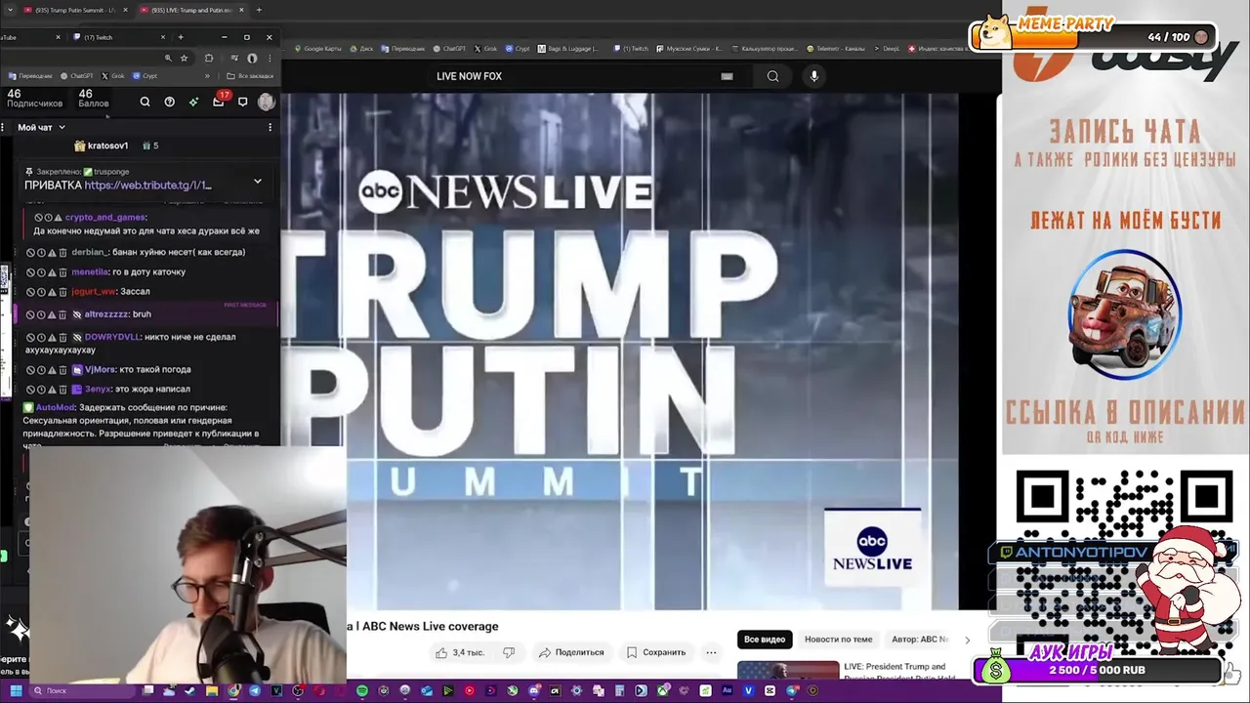Delete menetila message with trash icon

coord(62,271)
